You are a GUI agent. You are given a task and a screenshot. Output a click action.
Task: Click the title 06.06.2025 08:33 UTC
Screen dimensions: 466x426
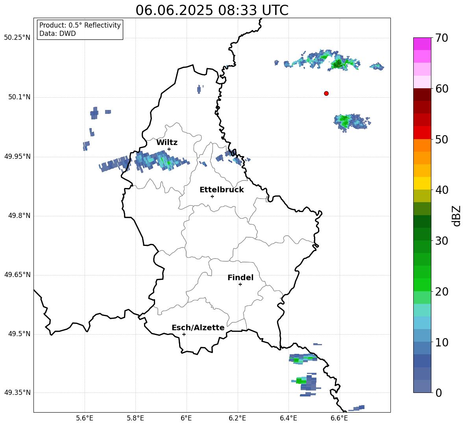[212, 10]
